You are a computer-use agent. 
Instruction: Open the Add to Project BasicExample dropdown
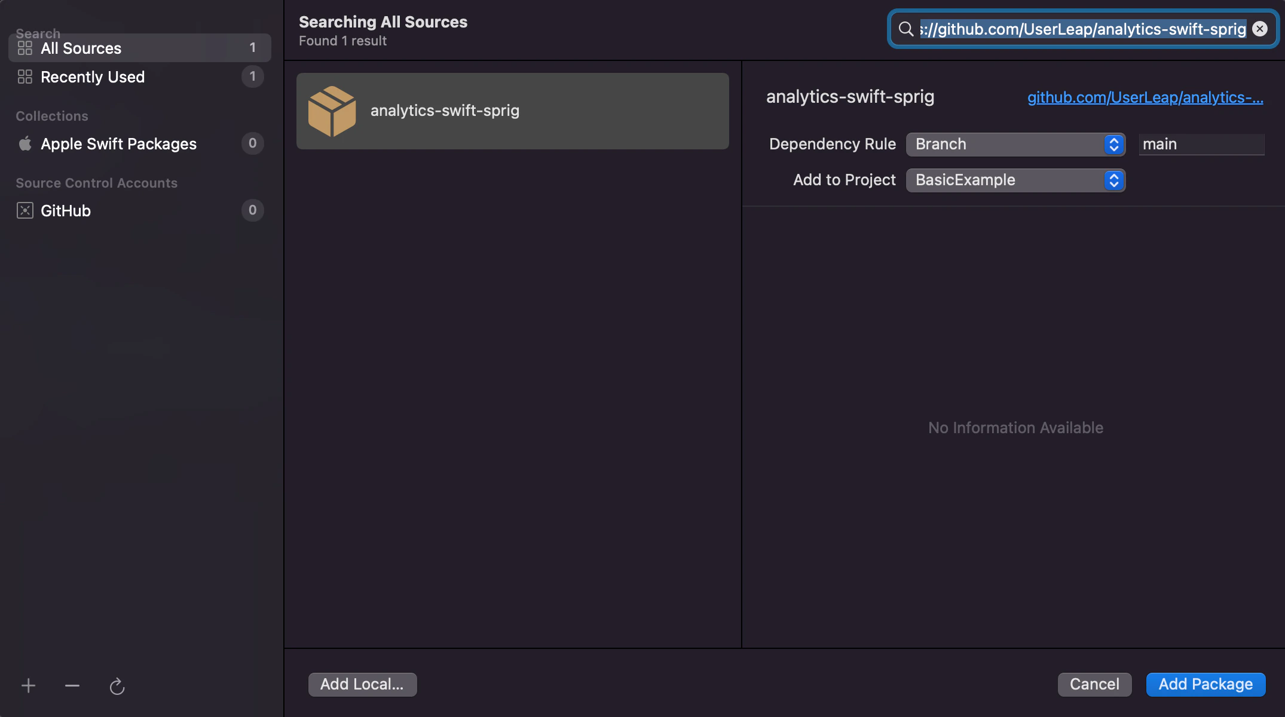pyautogui.click(x=1015, y=180)
